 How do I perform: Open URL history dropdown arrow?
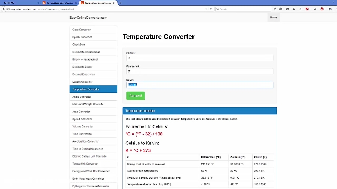click(206, 9)
